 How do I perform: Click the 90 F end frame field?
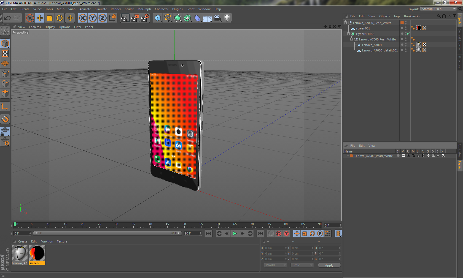tap(193, 233)
